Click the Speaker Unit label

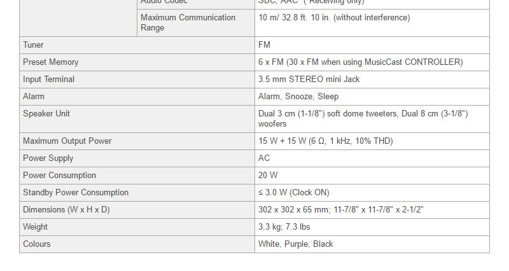46,114
